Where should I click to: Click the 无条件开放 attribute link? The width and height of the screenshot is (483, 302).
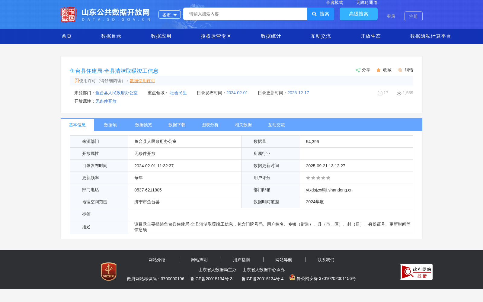[106, 101]
